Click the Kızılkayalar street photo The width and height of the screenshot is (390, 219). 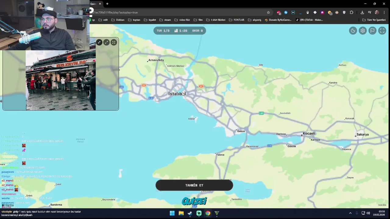61,80
